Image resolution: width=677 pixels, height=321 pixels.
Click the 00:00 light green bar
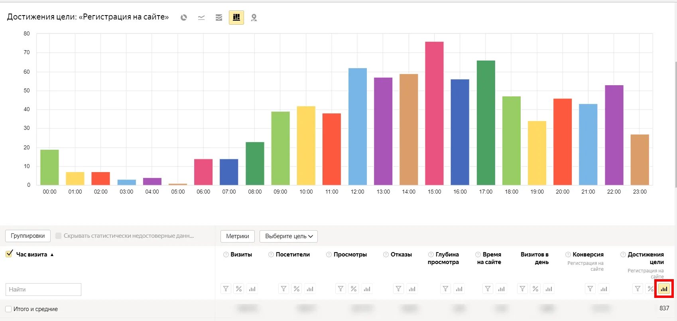pos(49,167)
